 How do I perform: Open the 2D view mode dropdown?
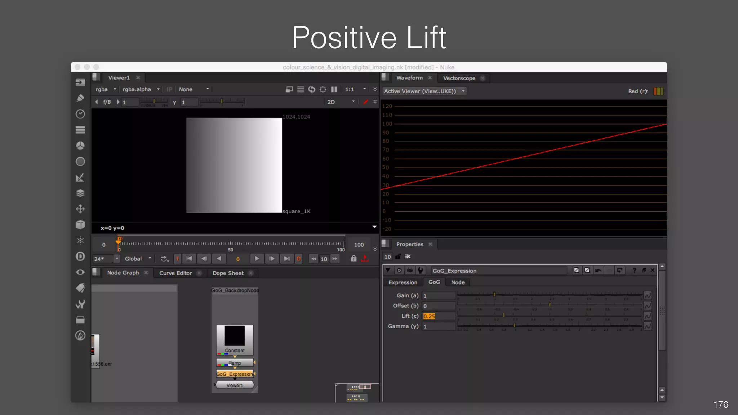(x=341, y=102)
